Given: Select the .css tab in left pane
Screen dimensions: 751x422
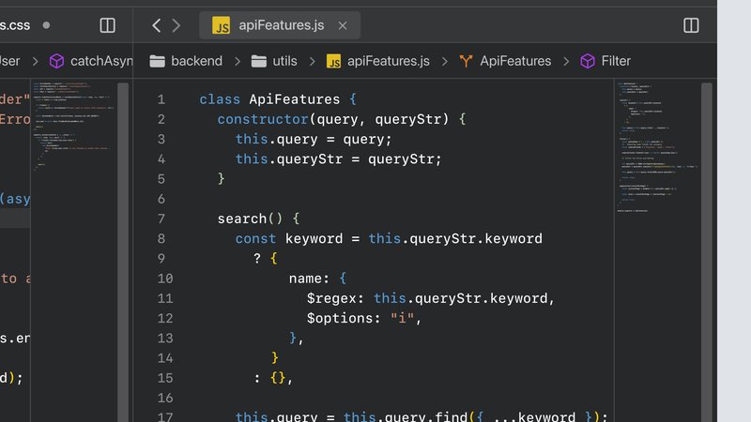Looking at the screenshot, I should point(17,25).
